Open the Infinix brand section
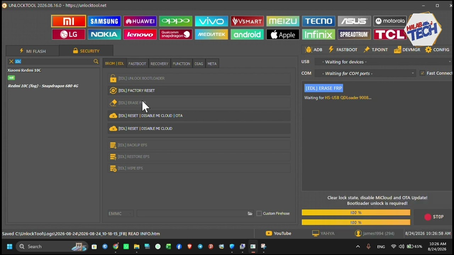Screen dimensions: 454x255 coord(319,34)
